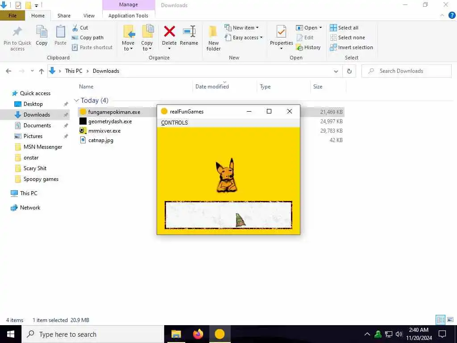The image size is (457, 343).
Task: Click the green triangle in game box
Action: [240, 220]
